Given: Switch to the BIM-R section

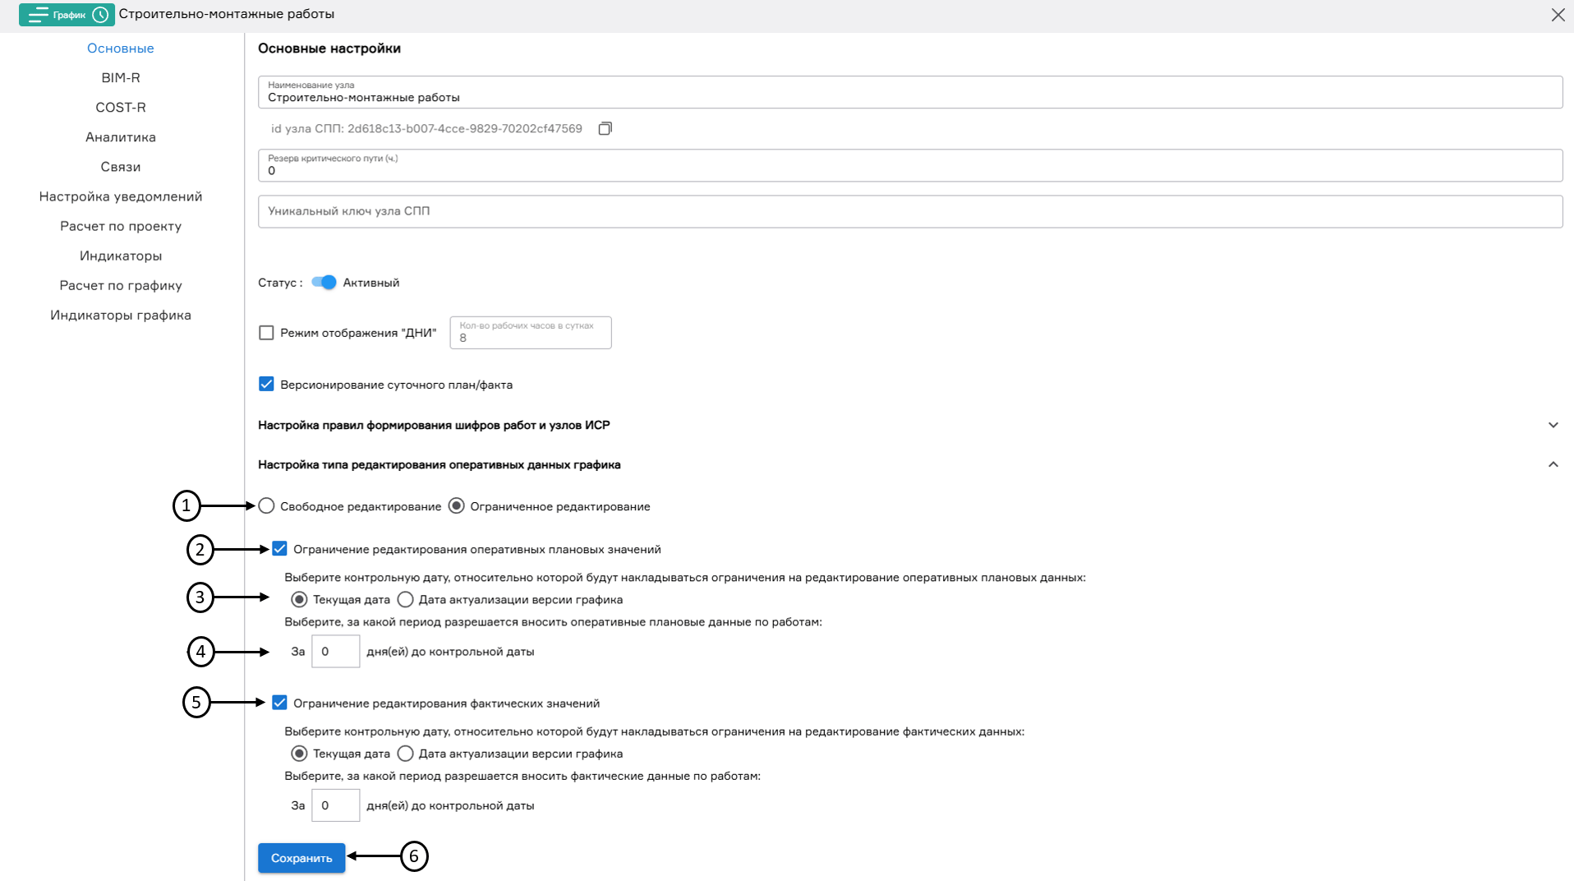Looking at the screenshot, I should coord(120,77).
